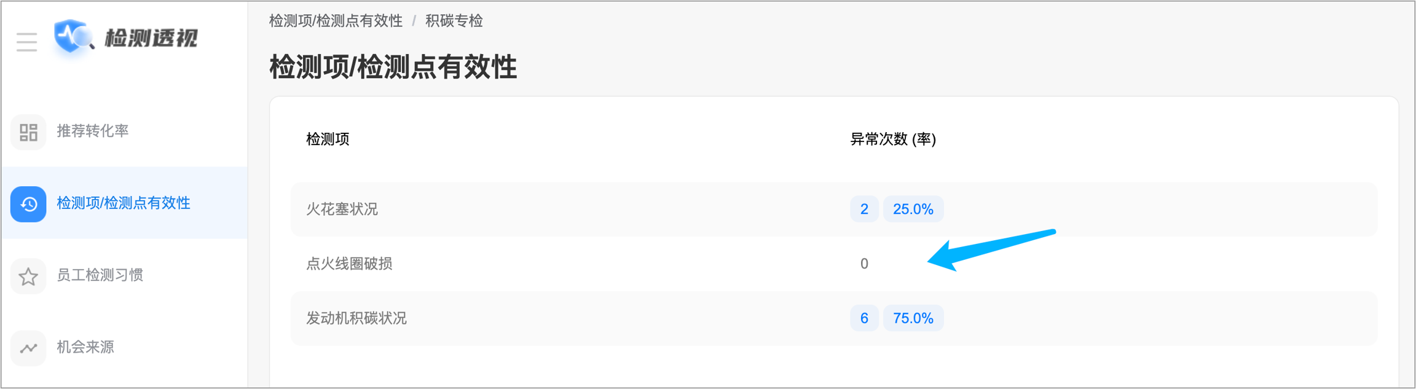Click count badge 2 for 火花塞状况

coord(863,209)
